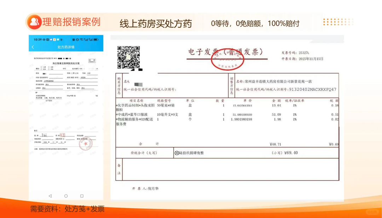Tap the back arrow in 处方药详情 header
Image resolution: width=382 pixels, height=218 pixels.
[x=33, y=47]
